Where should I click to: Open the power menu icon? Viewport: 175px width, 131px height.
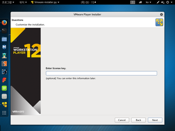tap(168, 2)
